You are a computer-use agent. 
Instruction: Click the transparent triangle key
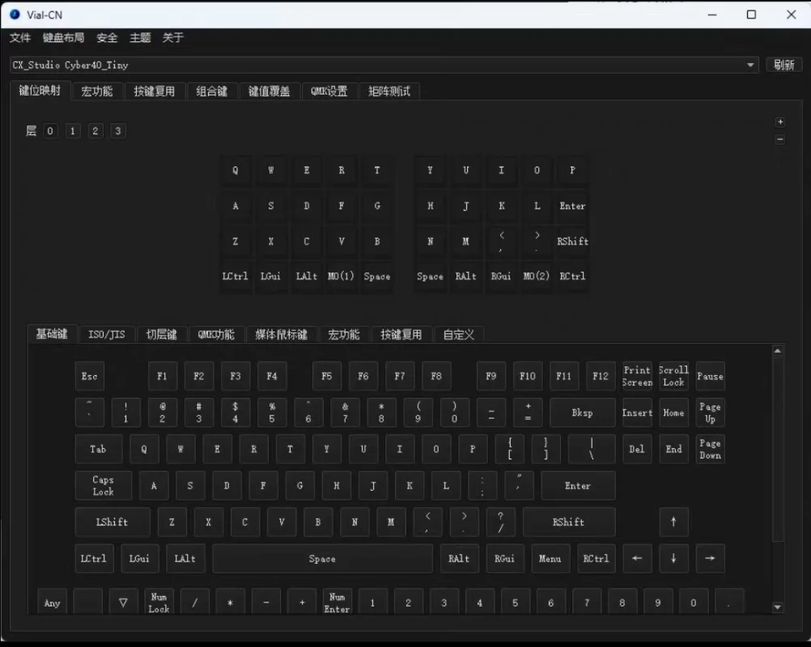123,603
